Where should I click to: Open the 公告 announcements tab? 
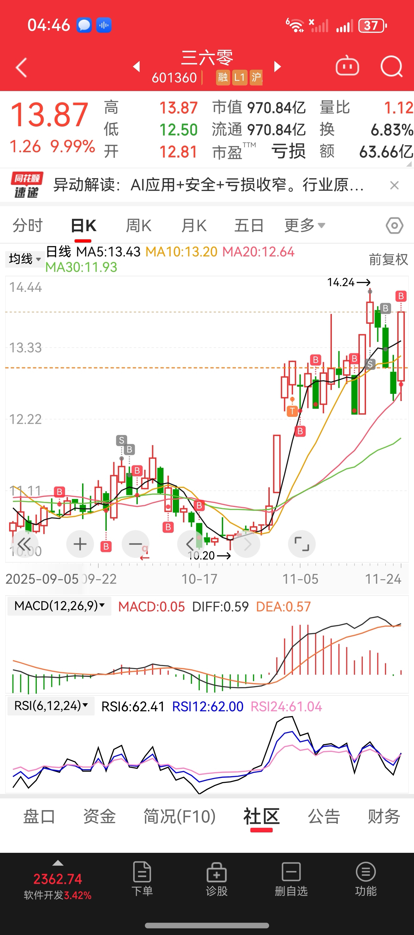pyautogui.click(x=324, y=817)
